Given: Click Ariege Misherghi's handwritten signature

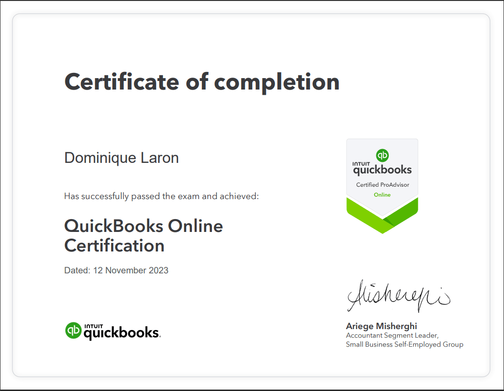Looking at the screenshot, I should point(398,296).
